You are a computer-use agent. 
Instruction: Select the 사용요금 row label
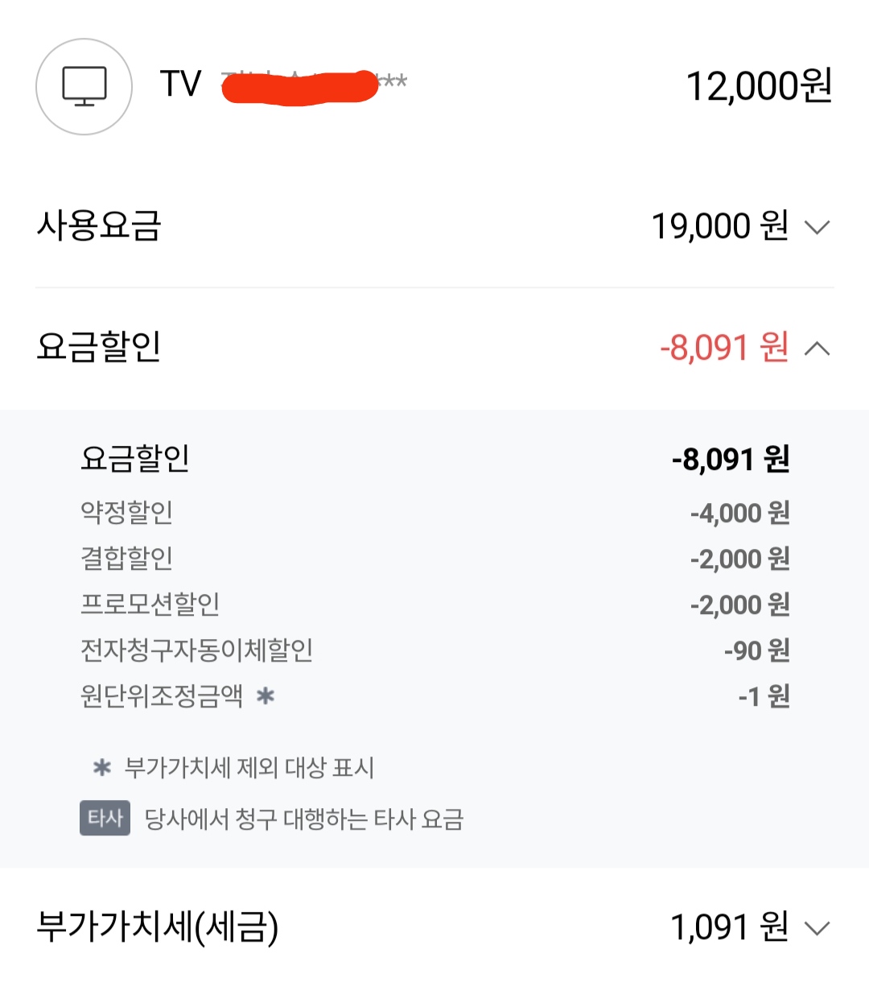pos(99,225)
